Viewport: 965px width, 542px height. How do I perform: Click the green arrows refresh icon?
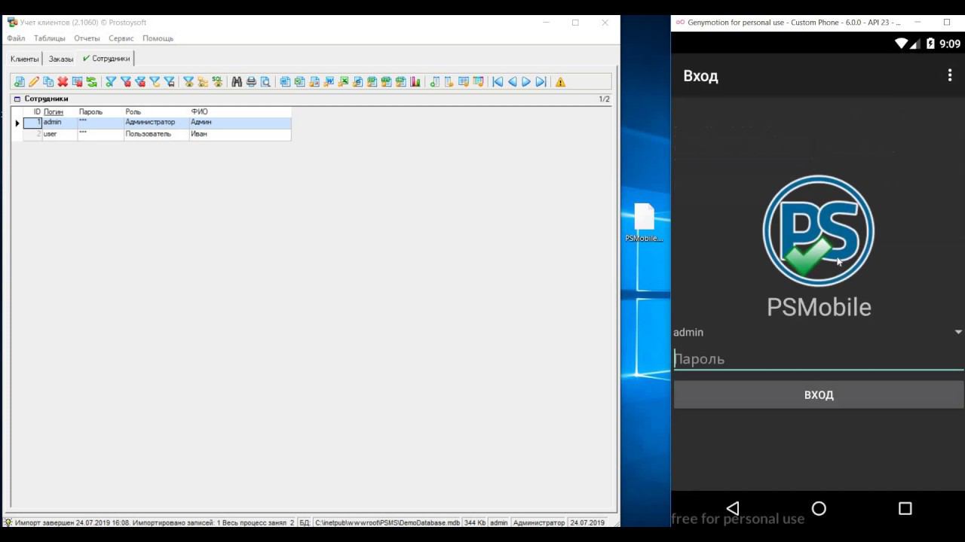coord(91,82)
